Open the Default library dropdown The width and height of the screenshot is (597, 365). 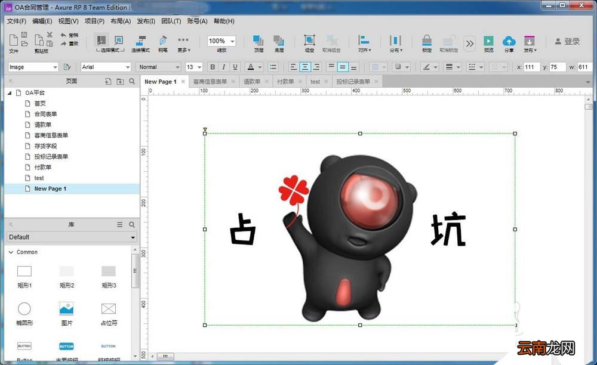coord(72,237)
